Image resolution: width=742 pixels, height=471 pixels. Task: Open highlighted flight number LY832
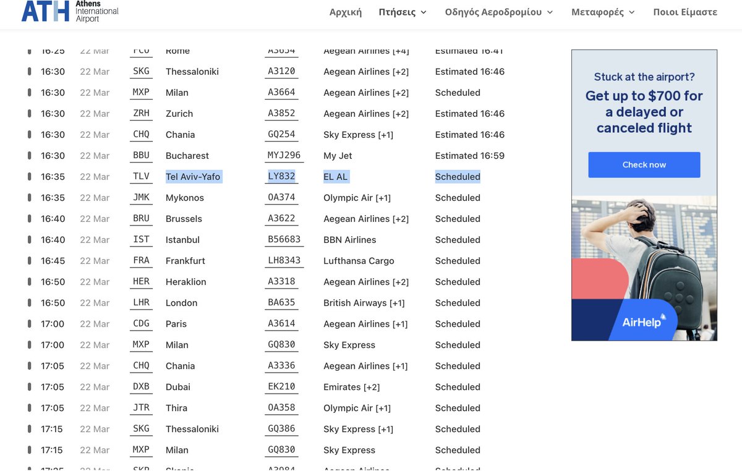(x=281, y=177)
